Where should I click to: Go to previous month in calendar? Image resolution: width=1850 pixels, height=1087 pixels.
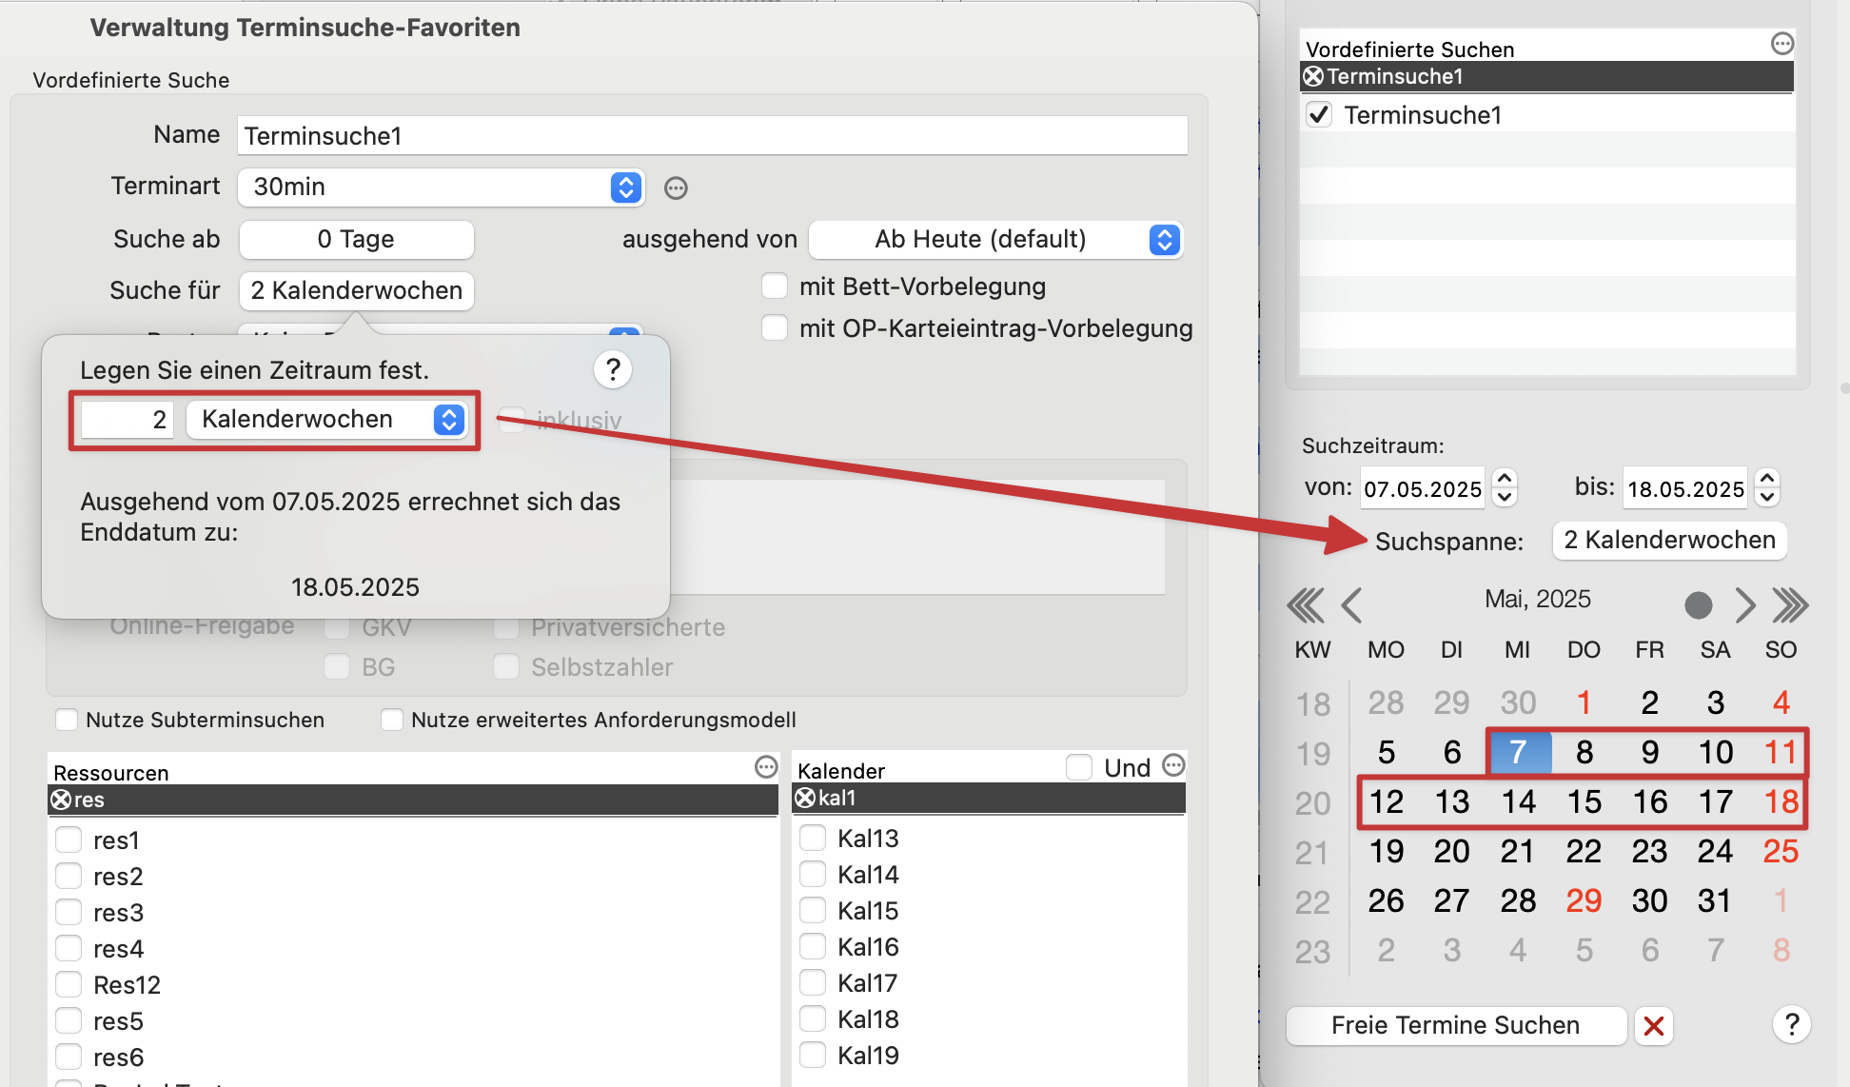(1351, 605)
